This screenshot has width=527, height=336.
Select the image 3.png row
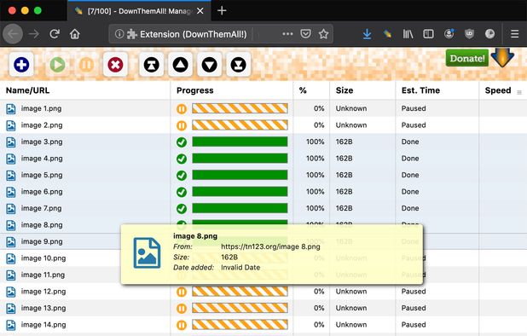263,142
